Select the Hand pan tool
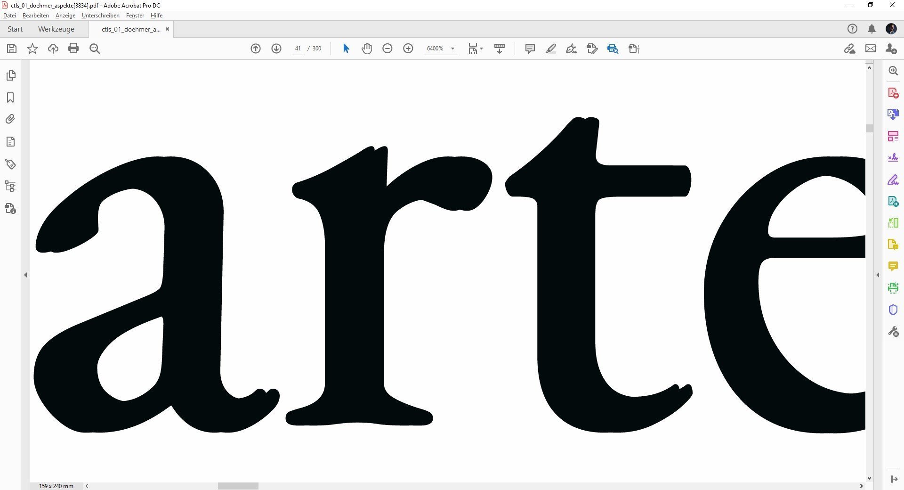 coord(367,49)
